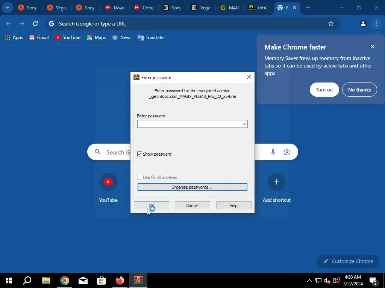
Task: Cancel the Enter password dialog
Action: pyautogui.click(x=192, y=205)
